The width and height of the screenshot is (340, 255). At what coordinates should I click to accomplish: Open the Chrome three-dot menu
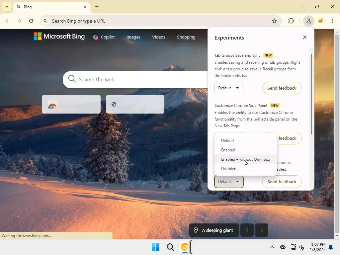pos(332,21)
